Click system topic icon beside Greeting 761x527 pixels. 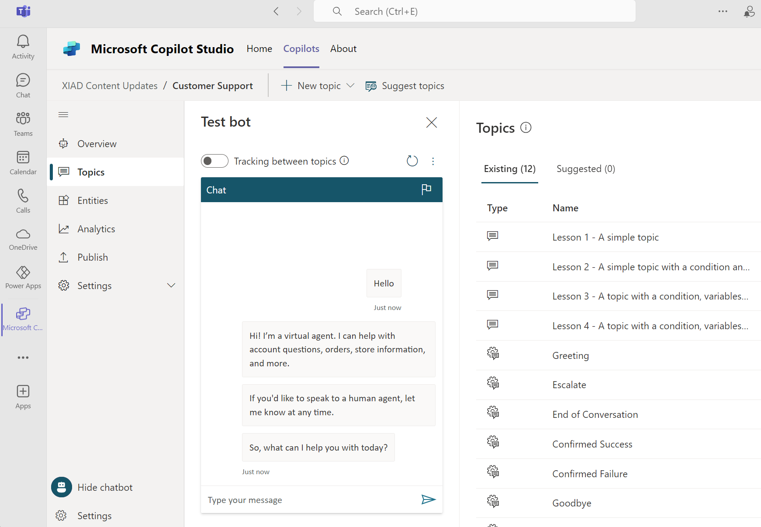(493, 353)
